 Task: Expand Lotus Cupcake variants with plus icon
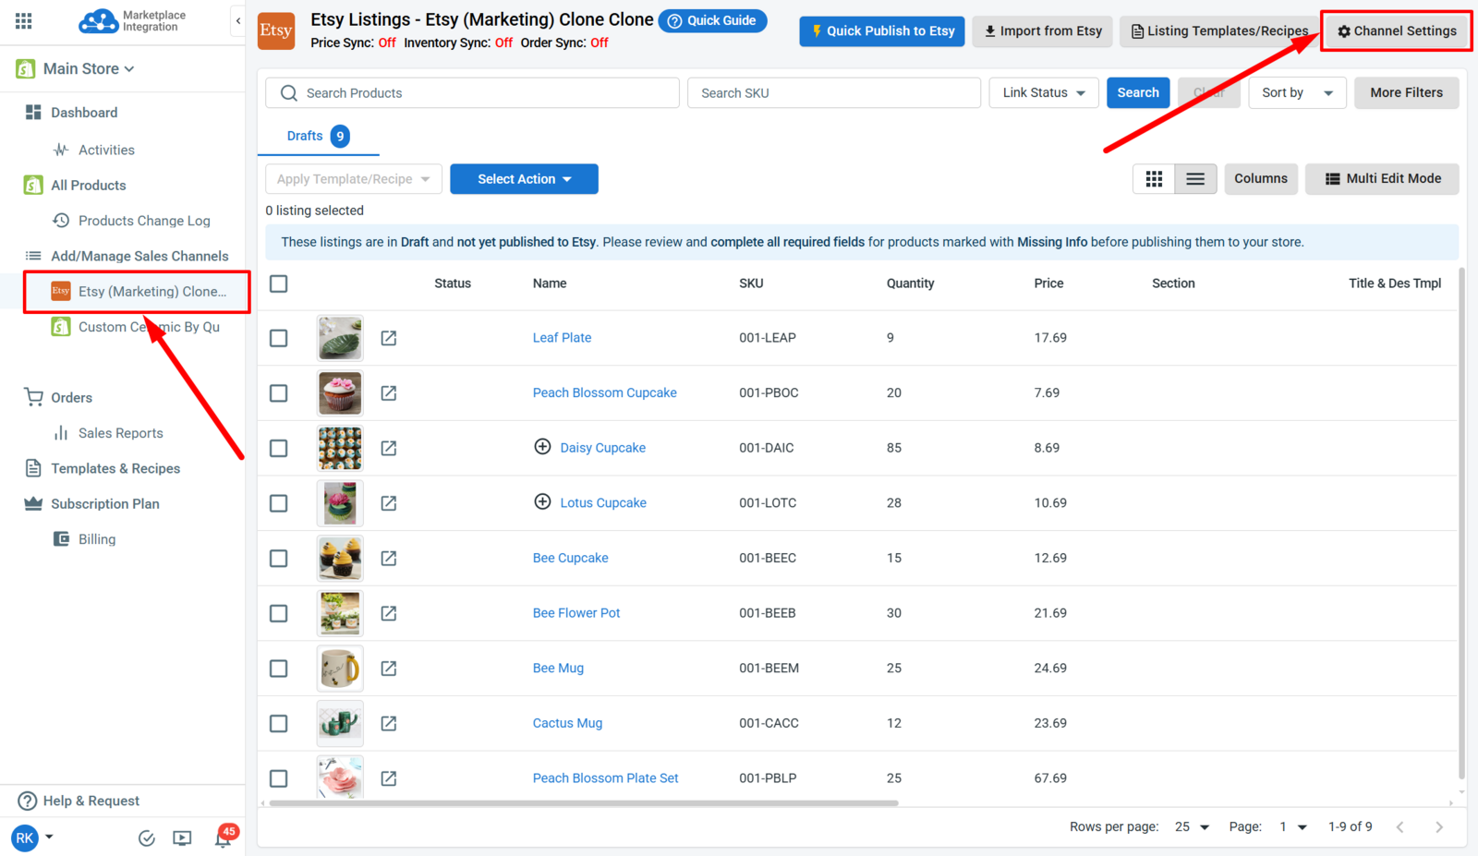[x=543, y=501]
